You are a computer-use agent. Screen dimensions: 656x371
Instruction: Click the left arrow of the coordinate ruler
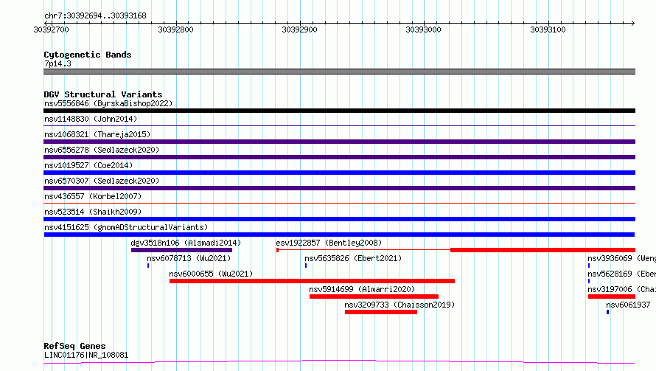(46, 23)
